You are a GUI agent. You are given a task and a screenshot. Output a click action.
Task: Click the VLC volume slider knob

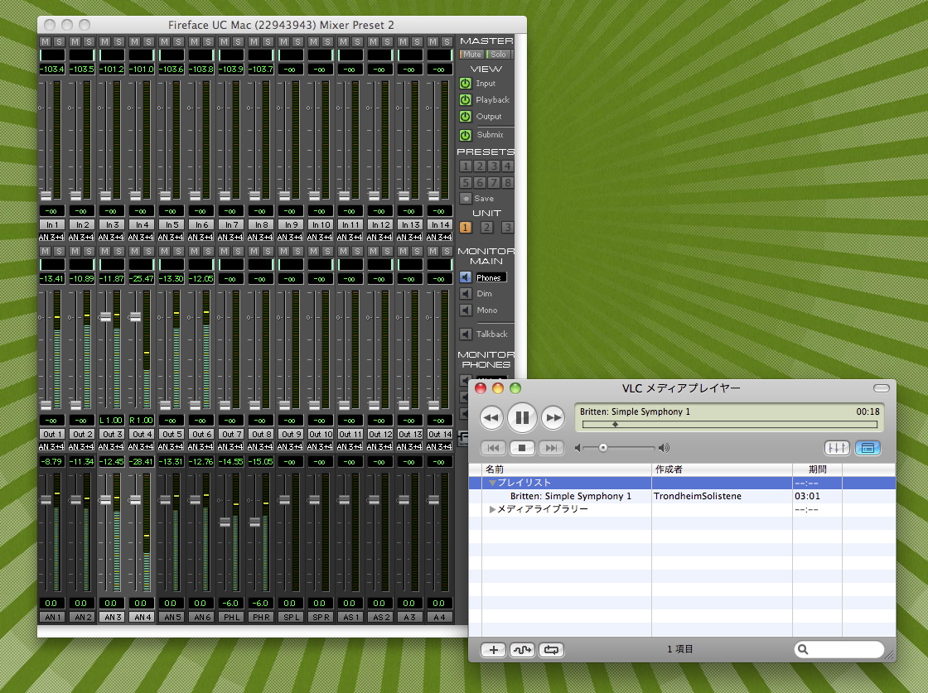click(603, 448)
